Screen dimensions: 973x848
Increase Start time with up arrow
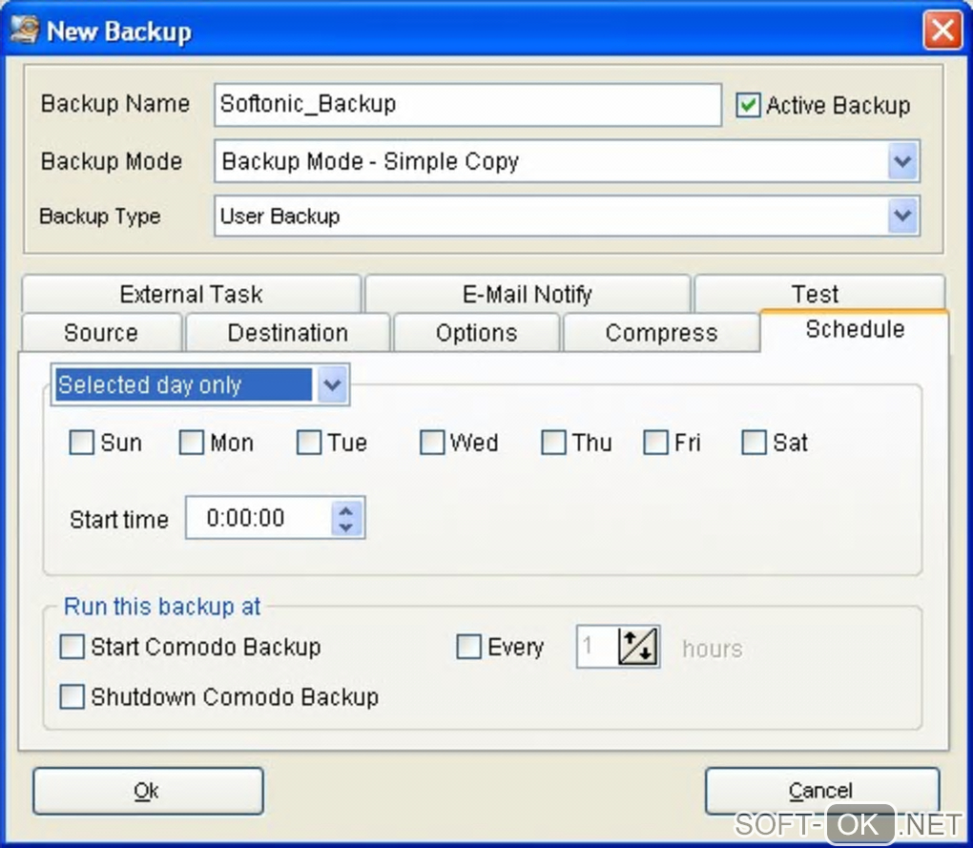click(x=345, y=510)
